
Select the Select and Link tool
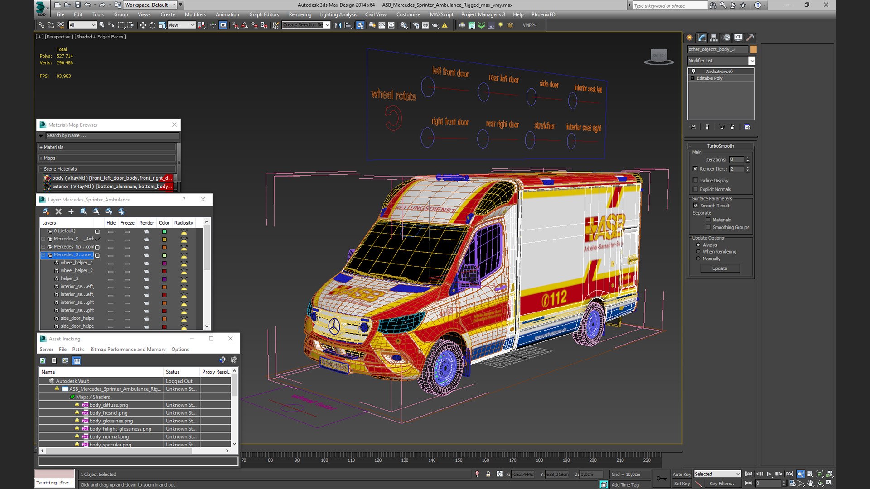[41, 25]
